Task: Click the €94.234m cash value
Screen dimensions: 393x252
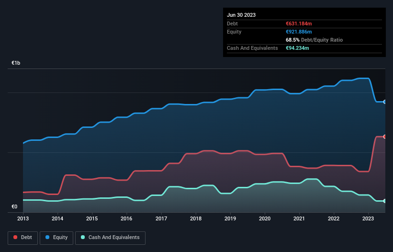Action: click(x=297, y=48)
